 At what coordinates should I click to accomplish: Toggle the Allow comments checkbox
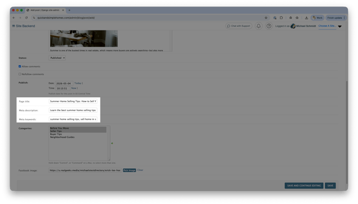20,66
